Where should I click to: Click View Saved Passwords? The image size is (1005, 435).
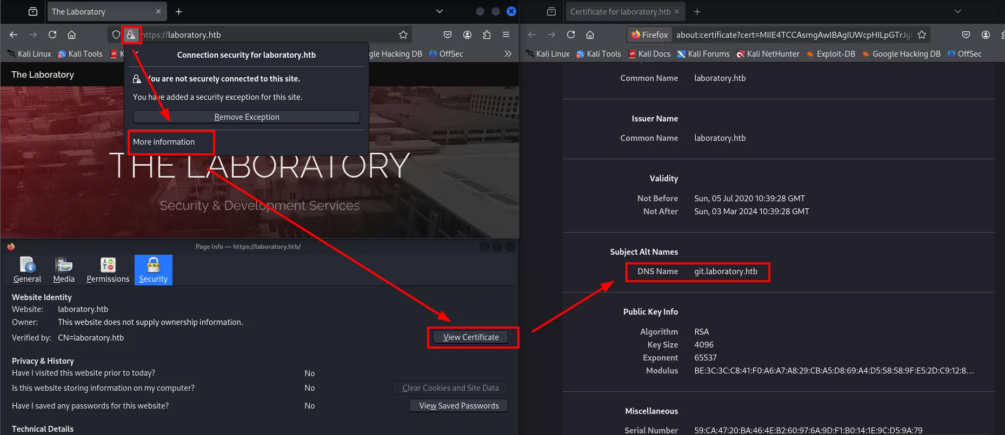coord(459,406)
